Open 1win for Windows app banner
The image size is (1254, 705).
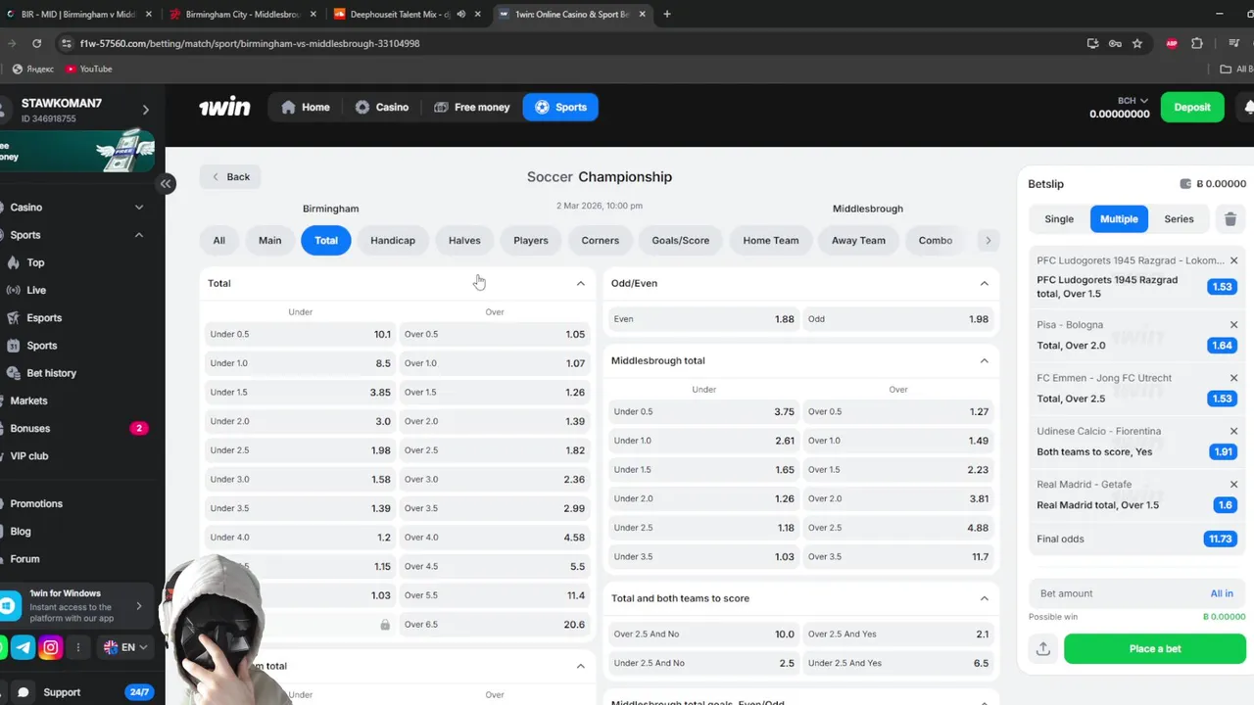click(x=76, y=606)
